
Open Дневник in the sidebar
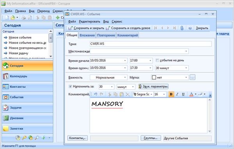click(27, 118)
